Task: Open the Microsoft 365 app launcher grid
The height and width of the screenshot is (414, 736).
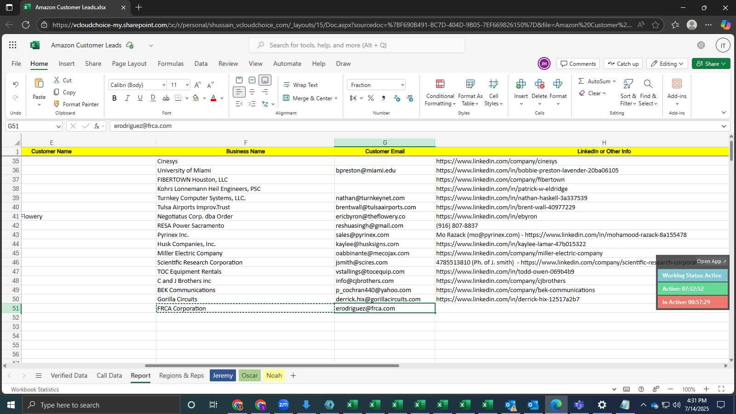Action: tap(13, 45)
